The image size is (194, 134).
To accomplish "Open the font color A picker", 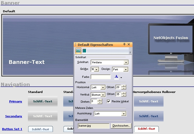I will point(116,77).
